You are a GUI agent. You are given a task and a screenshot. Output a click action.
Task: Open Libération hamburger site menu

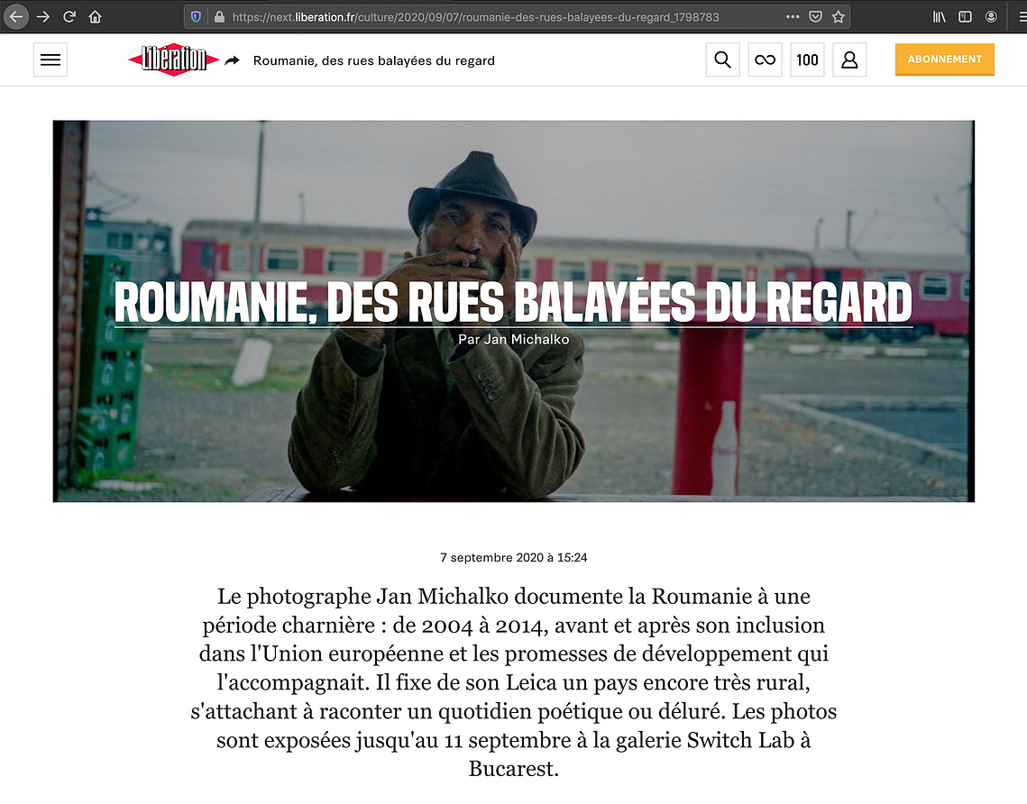(50, 59)
